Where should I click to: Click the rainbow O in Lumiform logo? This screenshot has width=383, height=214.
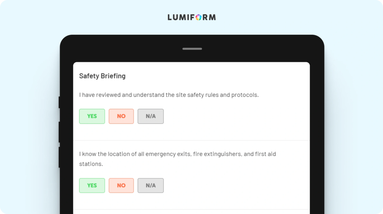click(x=199, y=17)
